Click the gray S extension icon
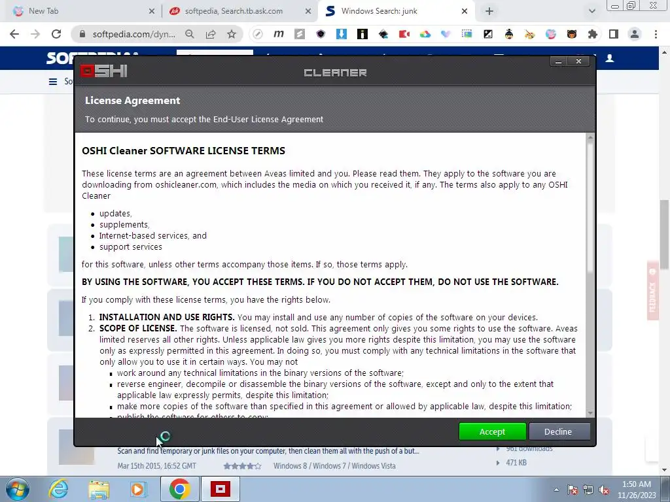 (x=300, y=34)
